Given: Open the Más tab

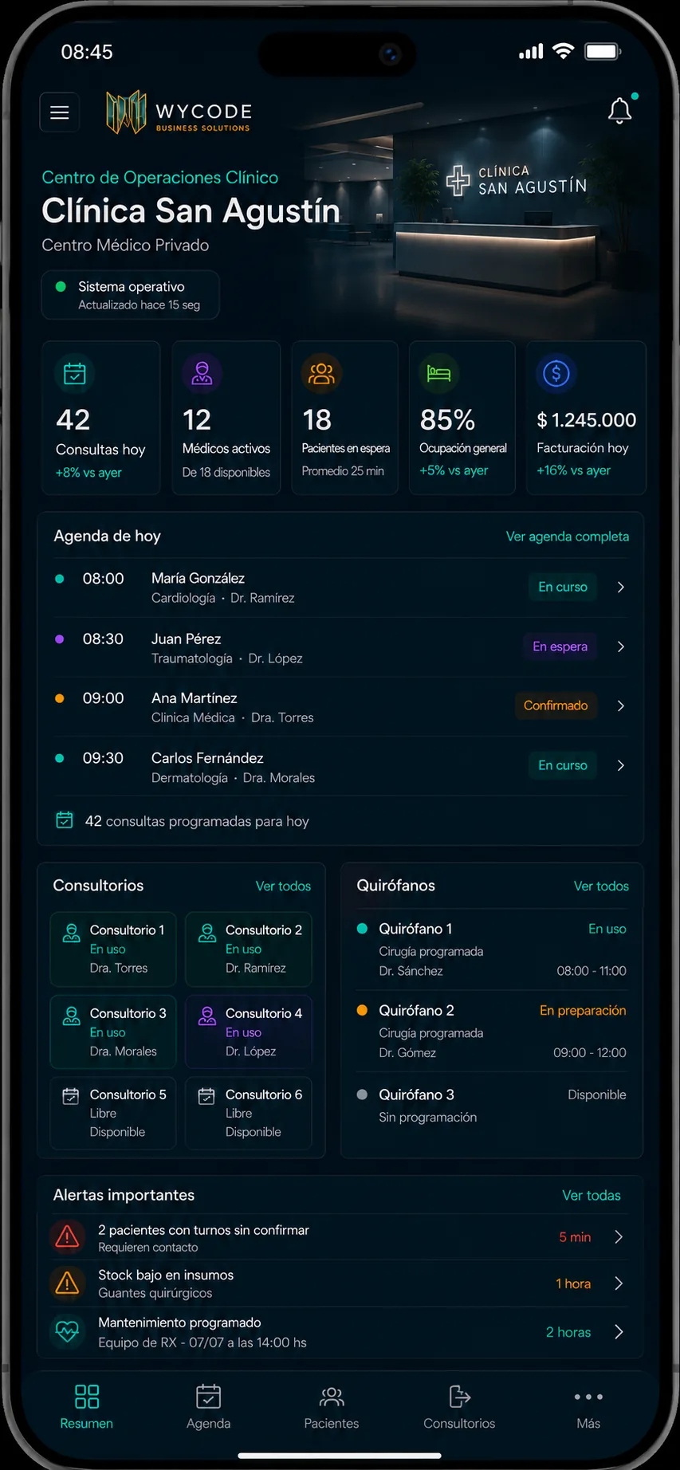Looking at the screenshot, I should coord(588,1407).
